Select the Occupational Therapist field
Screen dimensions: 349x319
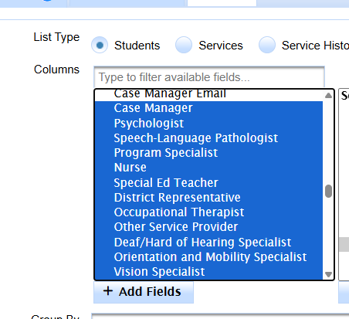tap(208, 212)
